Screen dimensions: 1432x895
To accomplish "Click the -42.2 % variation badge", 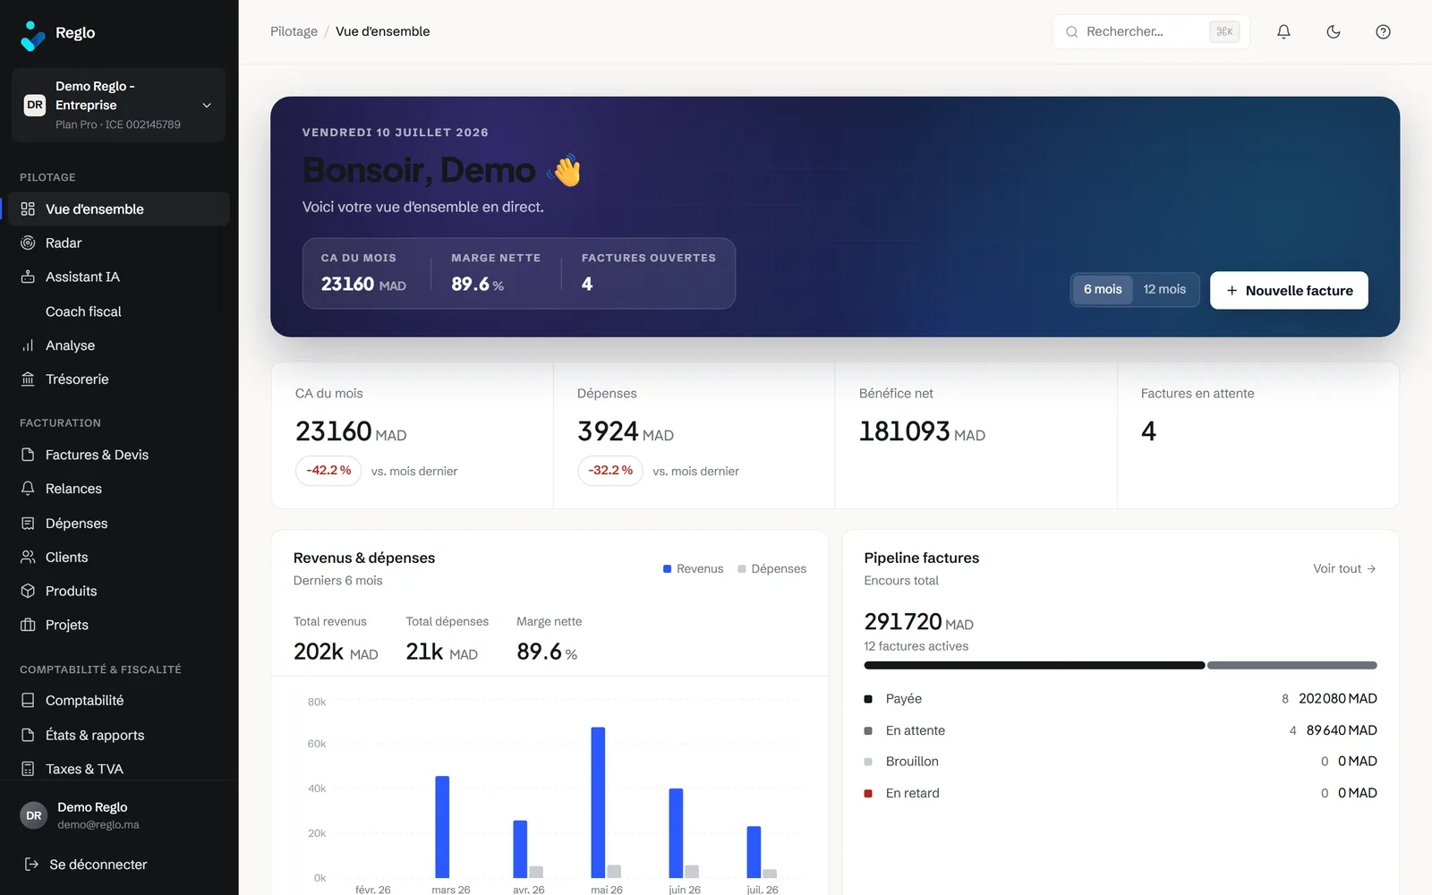I will click(328, 471).
